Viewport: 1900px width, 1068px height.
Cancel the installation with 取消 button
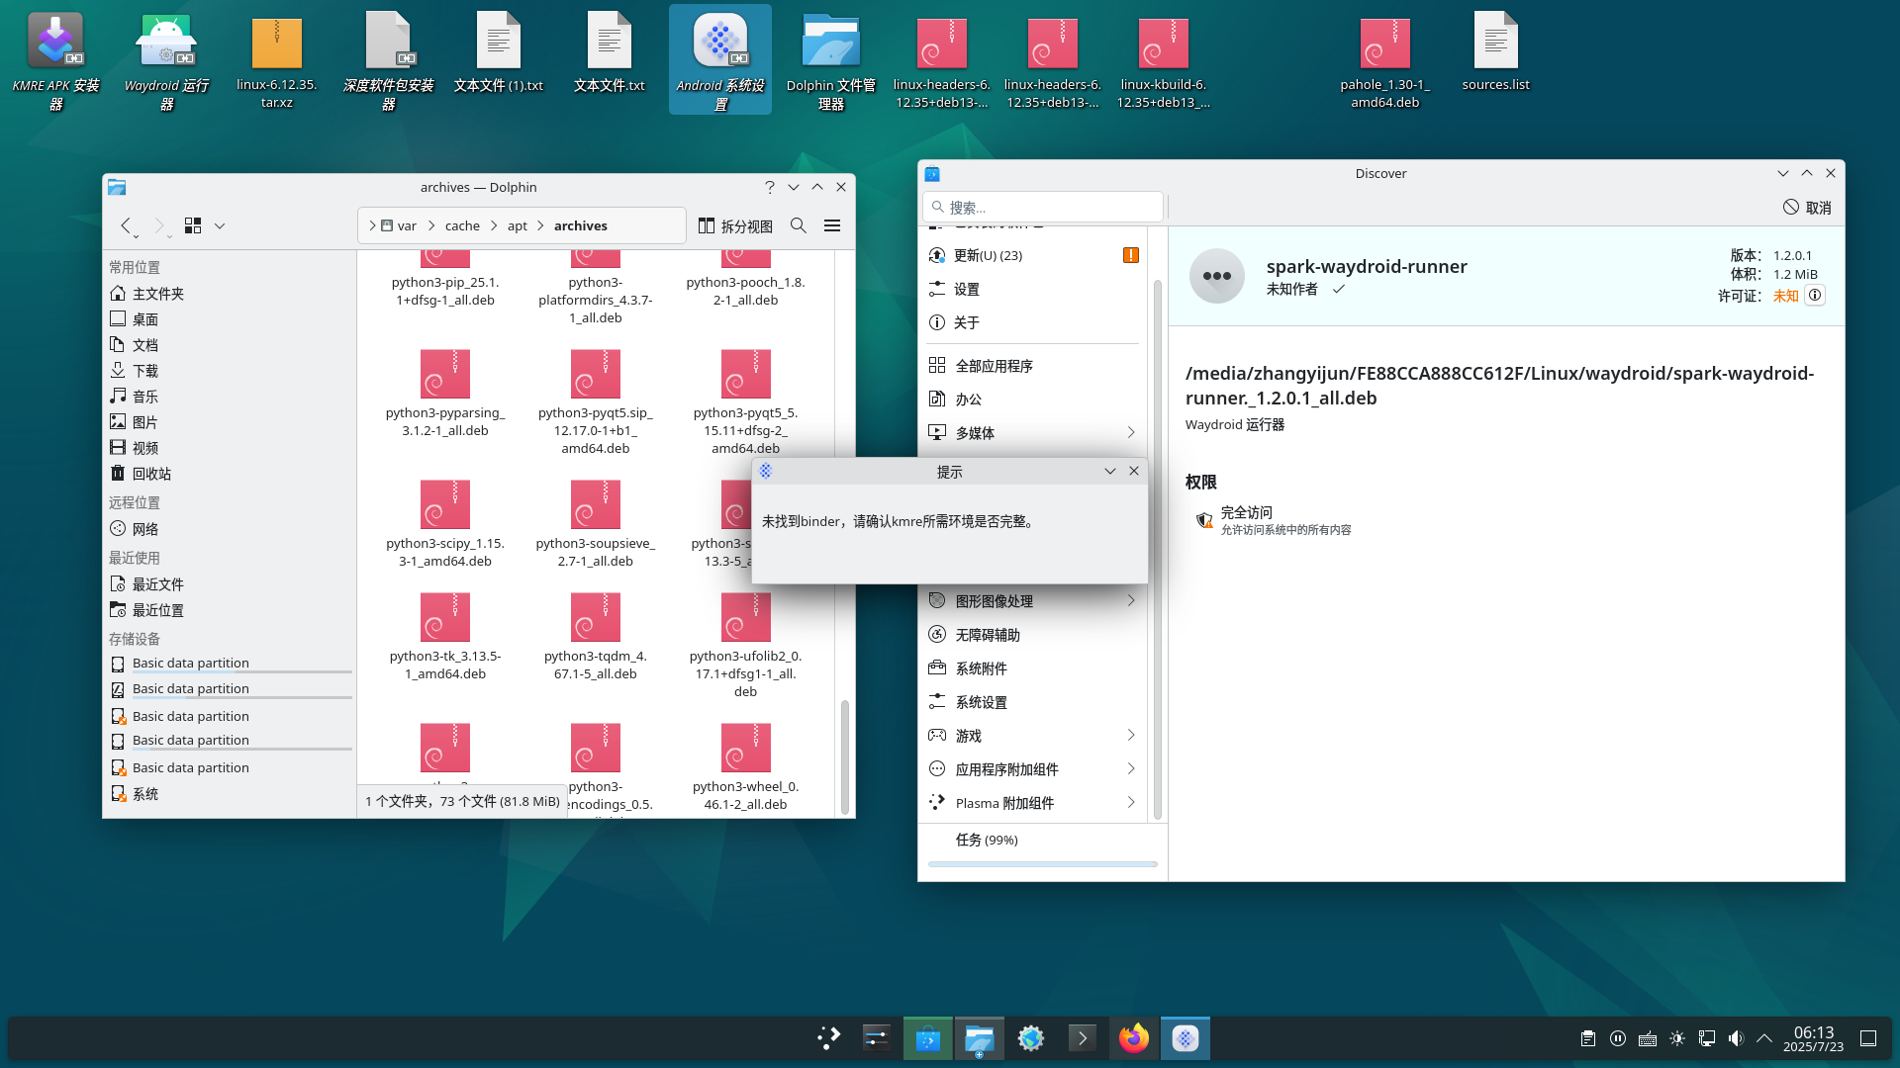[1807, 207]
